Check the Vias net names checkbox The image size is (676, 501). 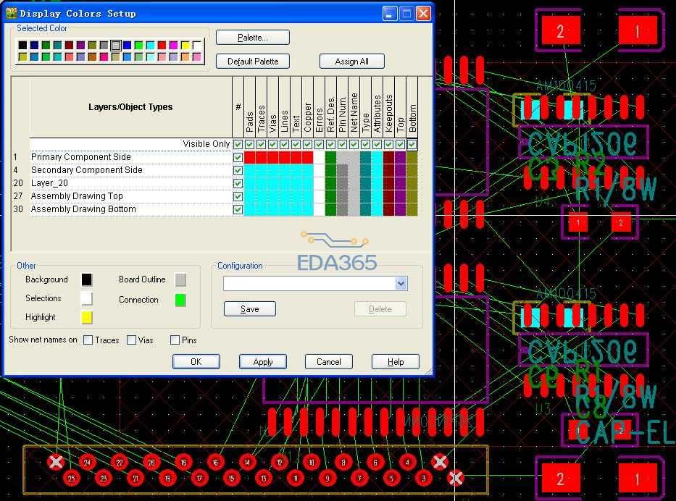(131, 340)
